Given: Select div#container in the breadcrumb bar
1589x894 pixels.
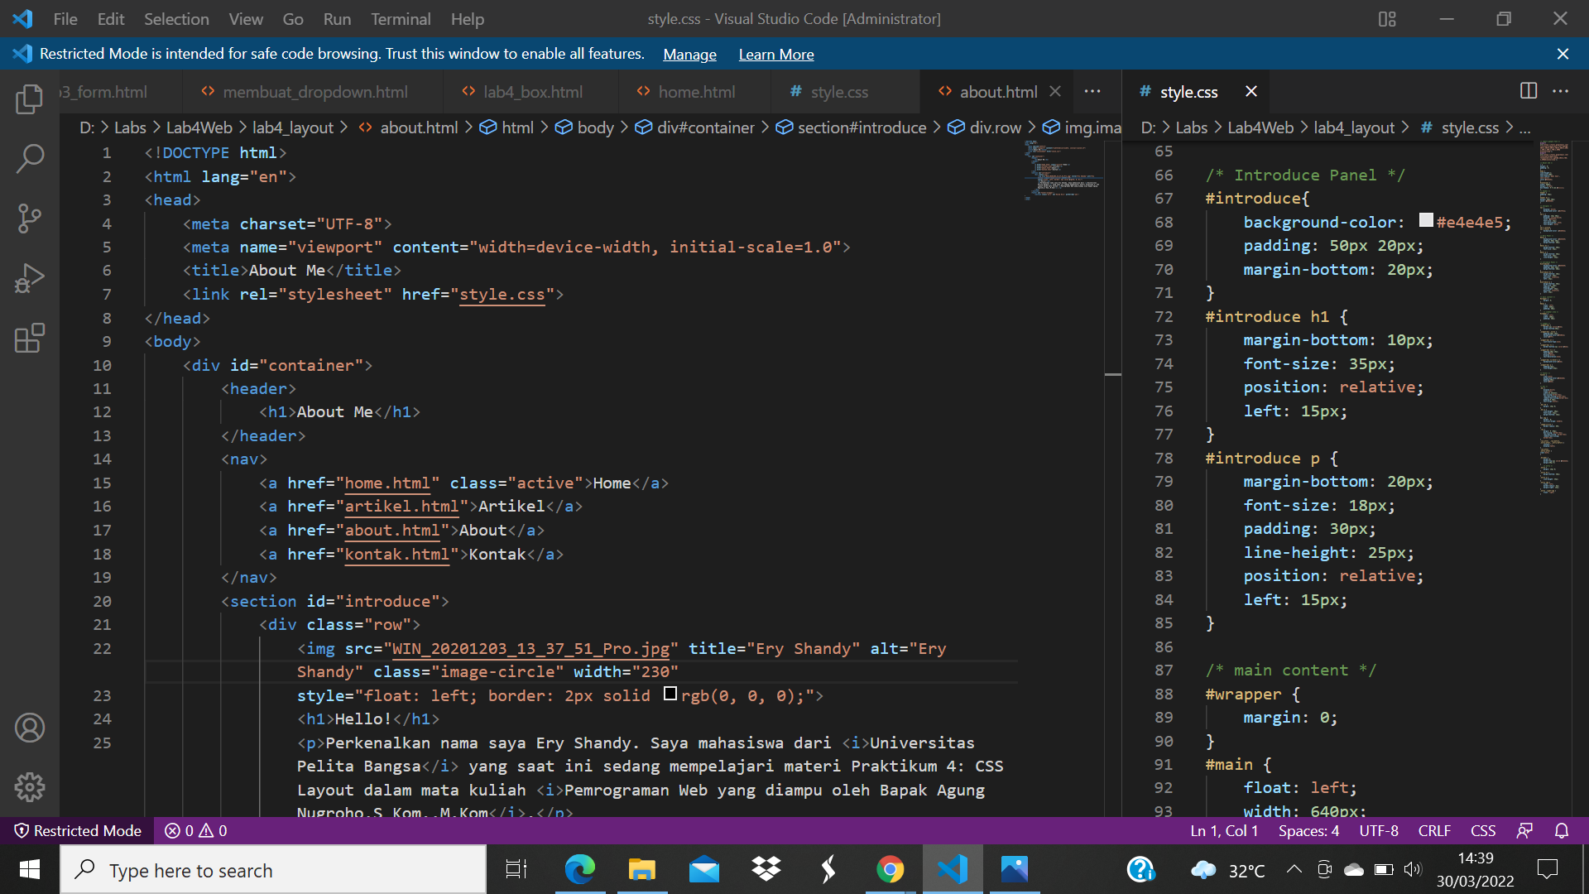Looking at the screenshot, I should coord(705,127).
